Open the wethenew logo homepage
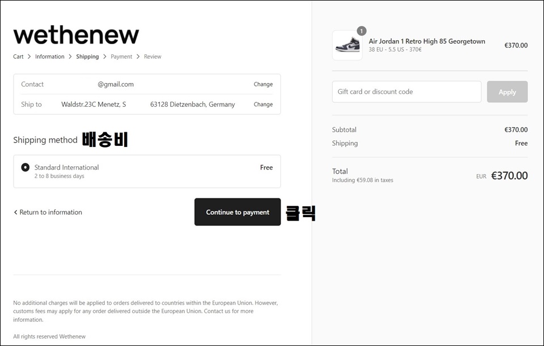The image size is (544, 346). click(76, 35)
